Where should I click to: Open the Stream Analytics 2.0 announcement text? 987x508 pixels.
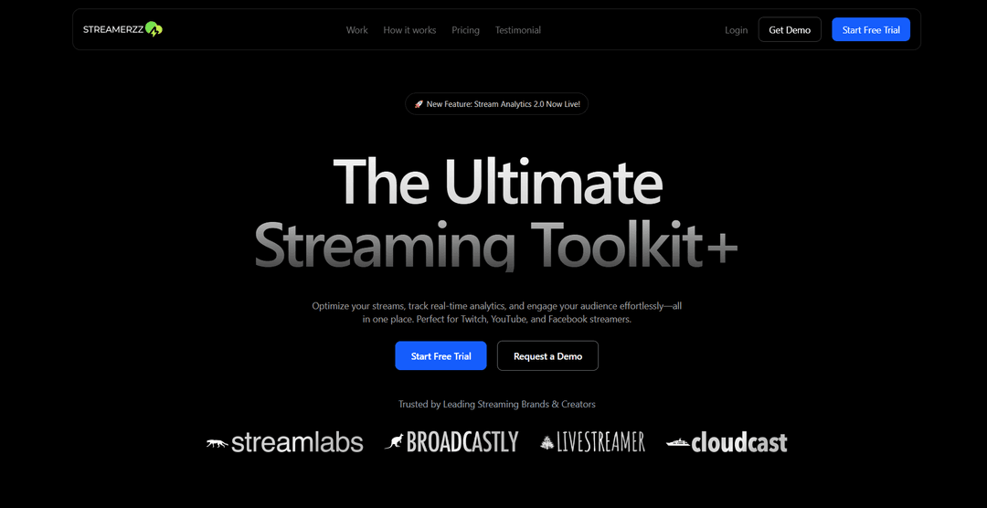[503, 104]
